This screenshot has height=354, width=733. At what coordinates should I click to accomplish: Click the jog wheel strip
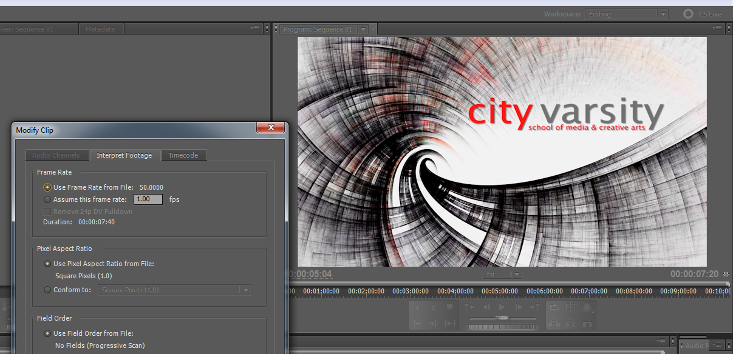[503, 327]
